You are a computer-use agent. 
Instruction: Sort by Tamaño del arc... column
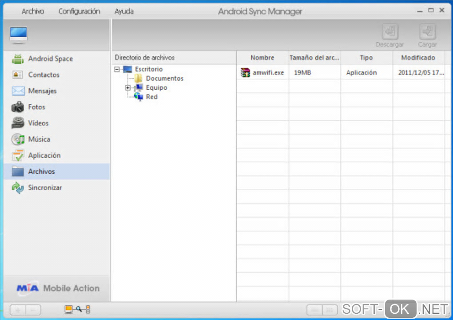314,58
